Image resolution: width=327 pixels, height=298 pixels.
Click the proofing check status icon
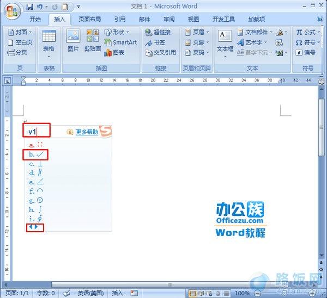point(66,293)
